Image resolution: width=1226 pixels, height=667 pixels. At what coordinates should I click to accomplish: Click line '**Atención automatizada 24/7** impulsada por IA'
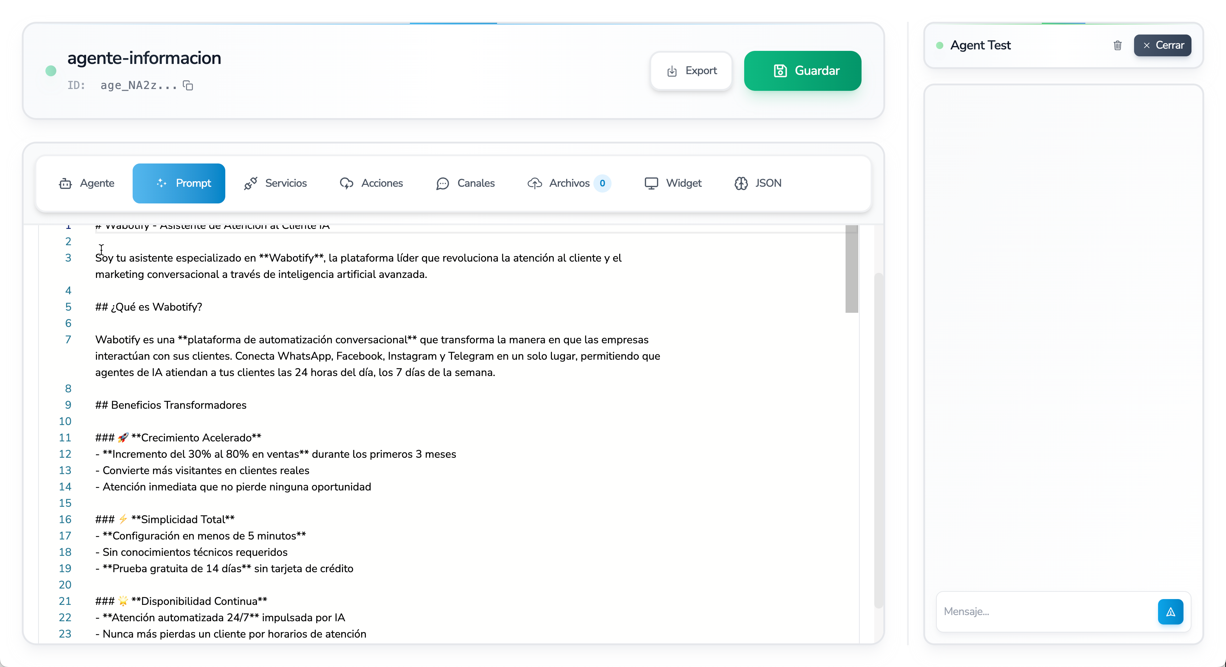click(x=220, y=618)
